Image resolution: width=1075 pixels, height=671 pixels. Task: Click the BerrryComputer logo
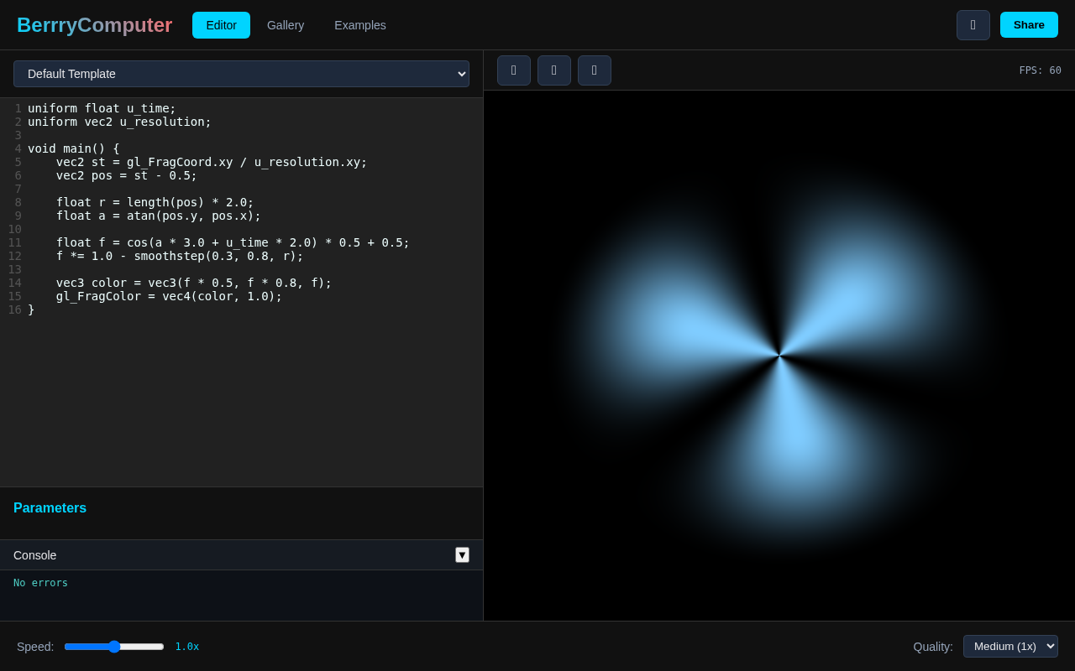click(x=94, y=25)
